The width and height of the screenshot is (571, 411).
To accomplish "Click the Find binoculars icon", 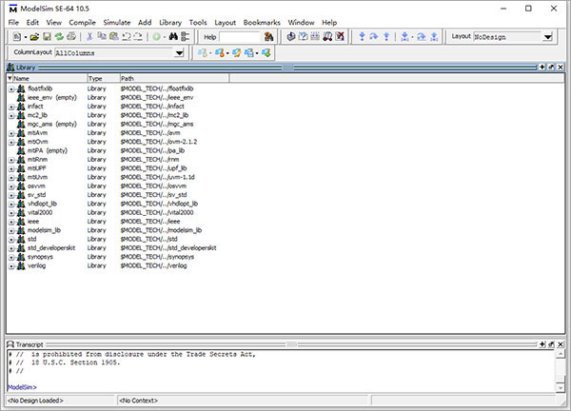I will [173, 37].
